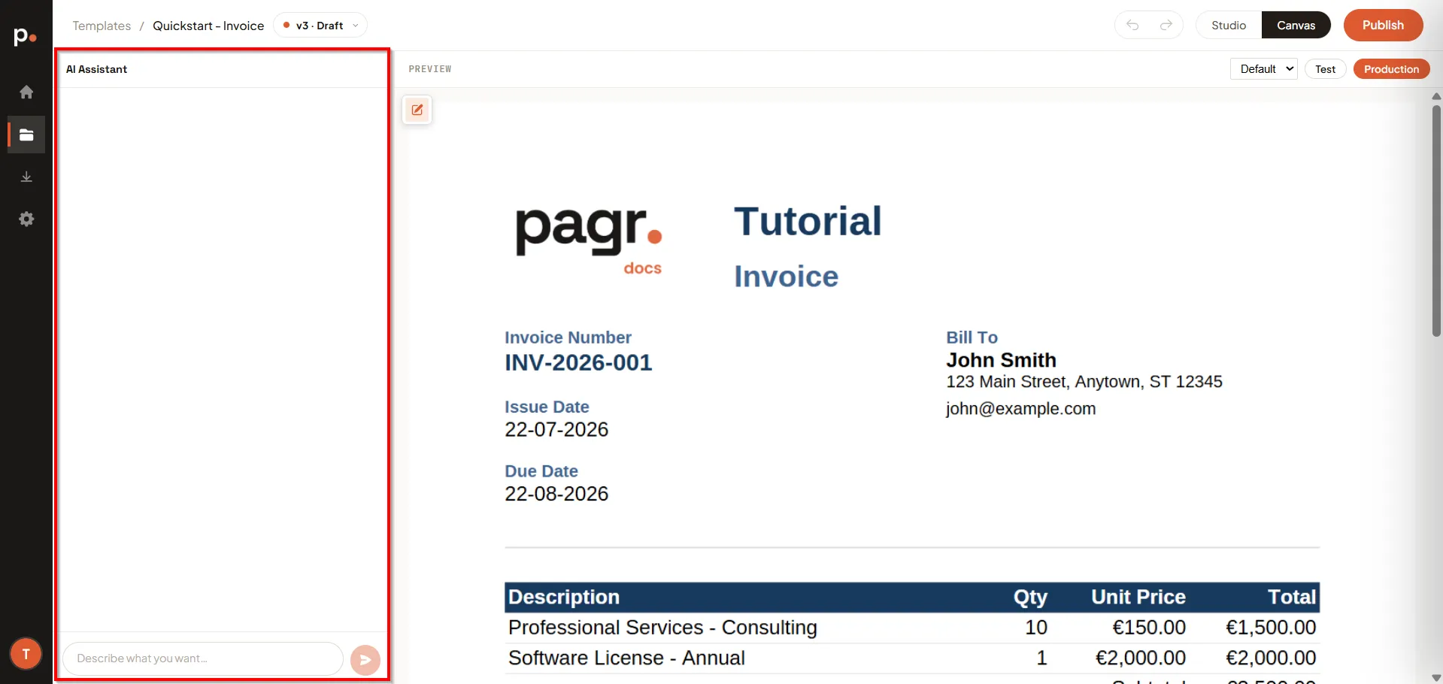Click the scrollbar up arrow
The height and width of the screenshot is (684, 1443).
(1436, 96)
